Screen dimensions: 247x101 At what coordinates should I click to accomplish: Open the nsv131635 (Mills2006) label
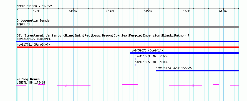pos(152,62)
